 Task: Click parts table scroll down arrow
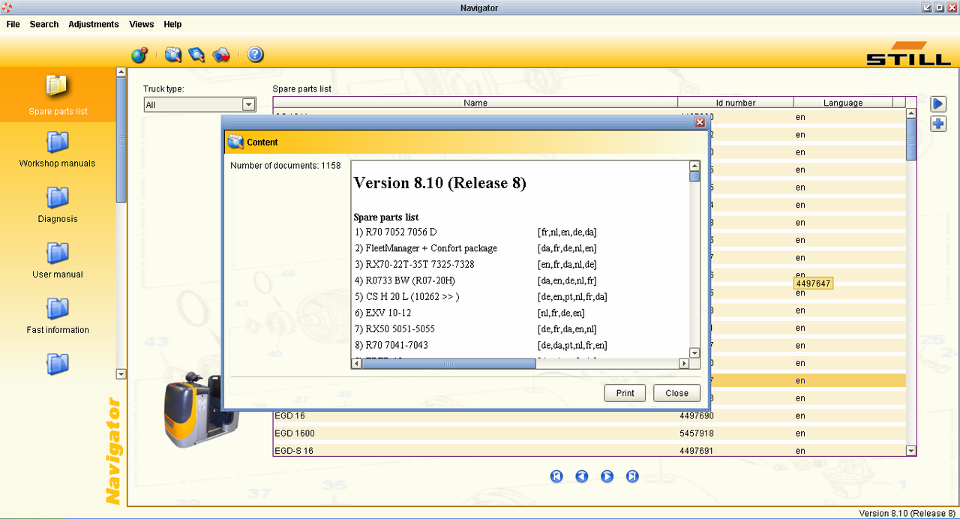point(911,451)
